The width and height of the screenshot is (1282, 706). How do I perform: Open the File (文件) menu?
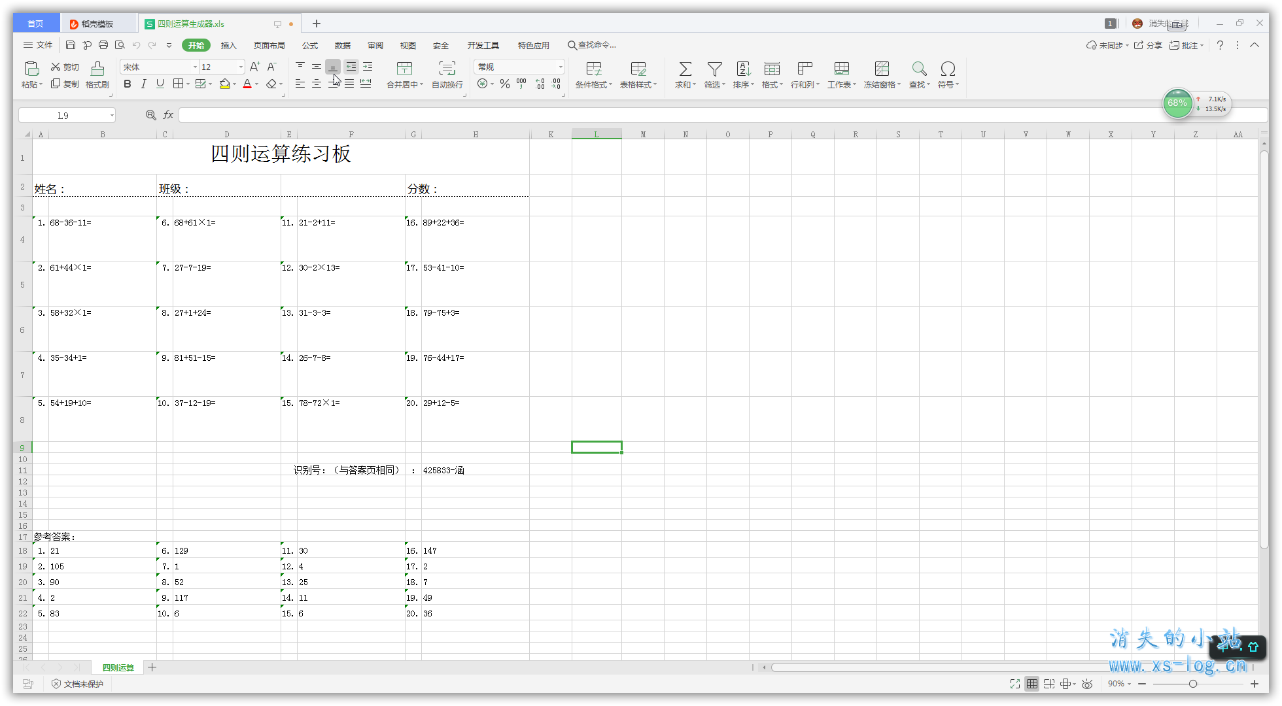point(38,45)
